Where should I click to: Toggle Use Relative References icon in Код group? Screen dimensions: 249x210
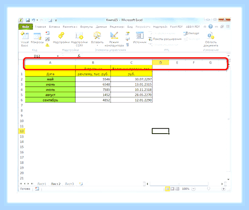point(47,39)
